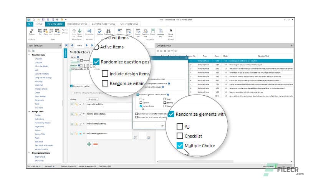
Task: Toggle Keep question together checkbox
Action: (x=71, y=86)
